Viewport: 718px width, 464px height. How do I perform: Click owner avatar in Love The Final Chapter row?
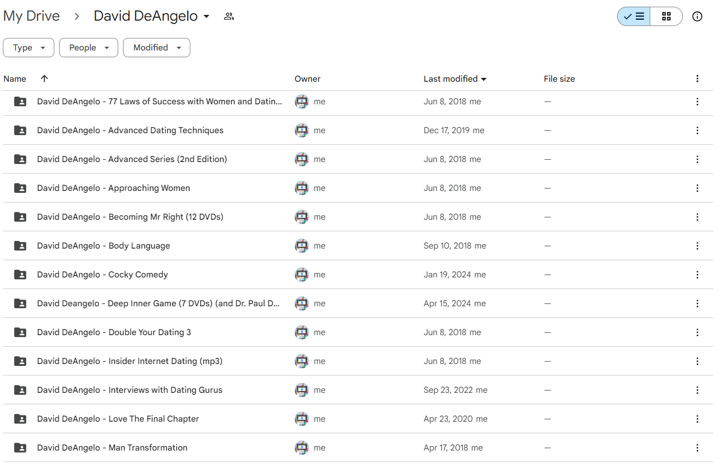[301, 419]
